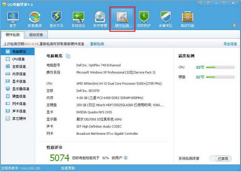The height and width of the screenshot is (172, 241).
Task: Click the 实时防护 shield icon
Action: point(144,18)
